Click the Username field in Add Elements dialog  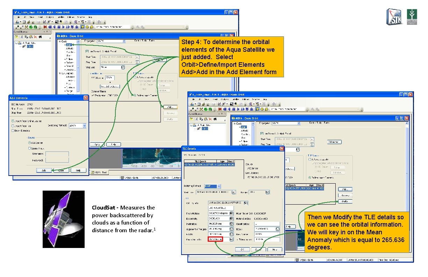pyautogui.click(x=57, y=154)
